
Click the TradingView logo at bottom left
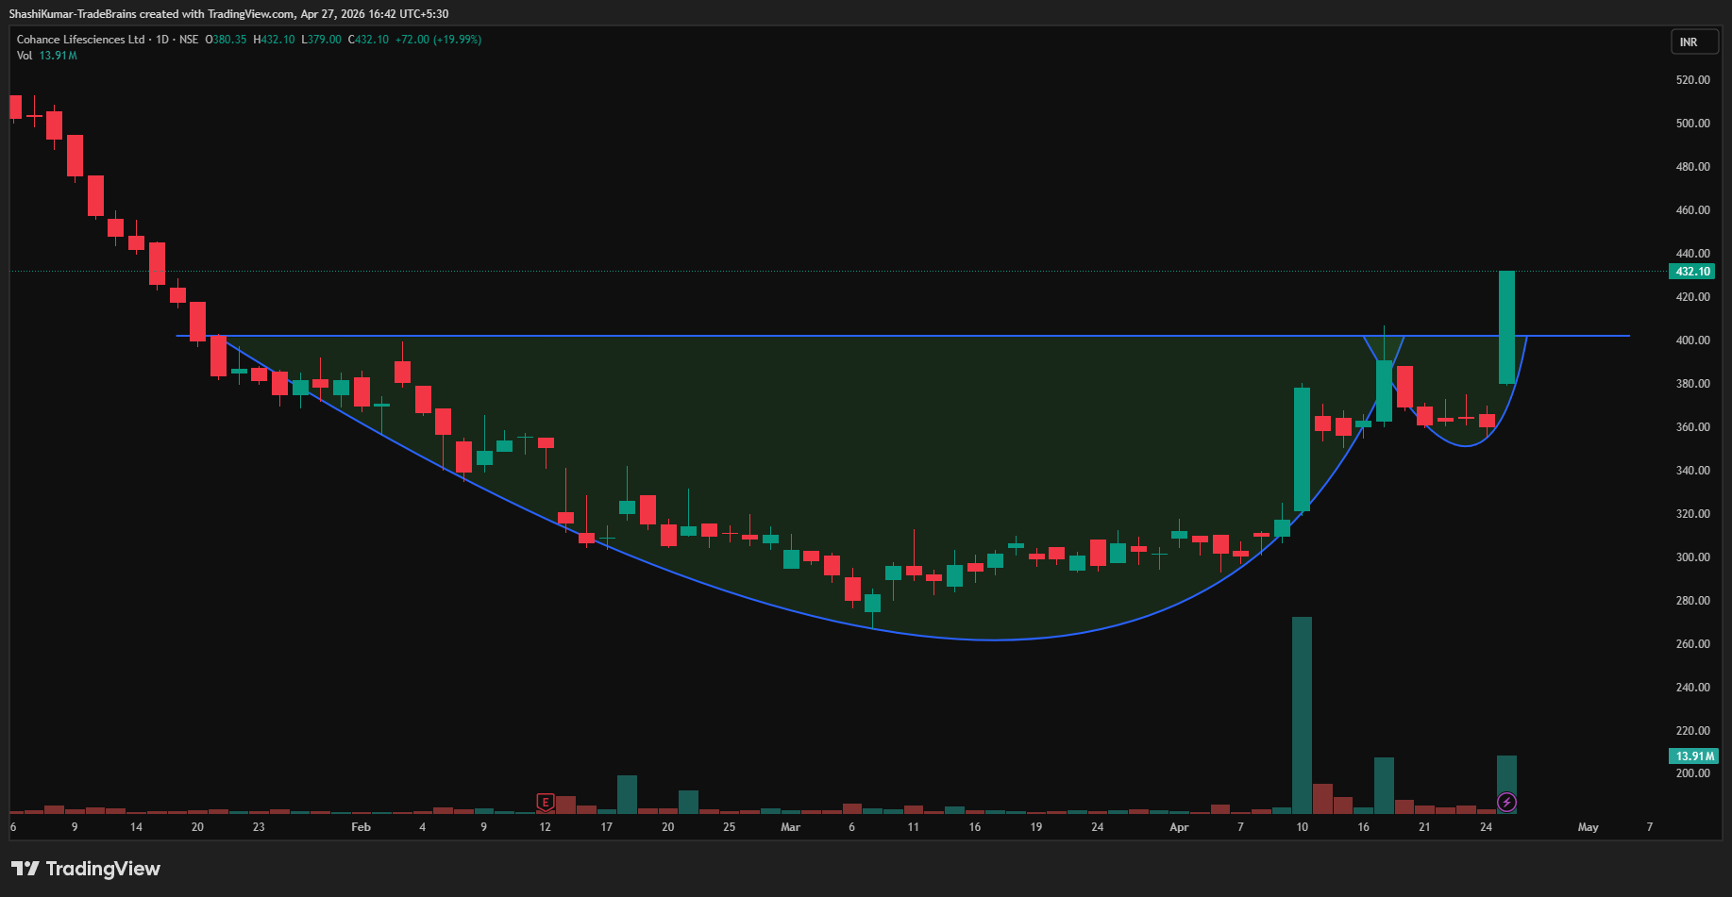pyautogui.click(x=86, y=869)
